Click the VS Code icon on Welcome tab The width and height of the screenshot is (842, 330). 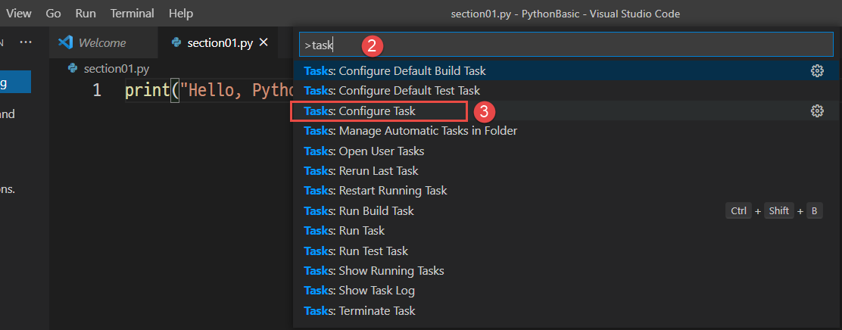pos(66,43)
